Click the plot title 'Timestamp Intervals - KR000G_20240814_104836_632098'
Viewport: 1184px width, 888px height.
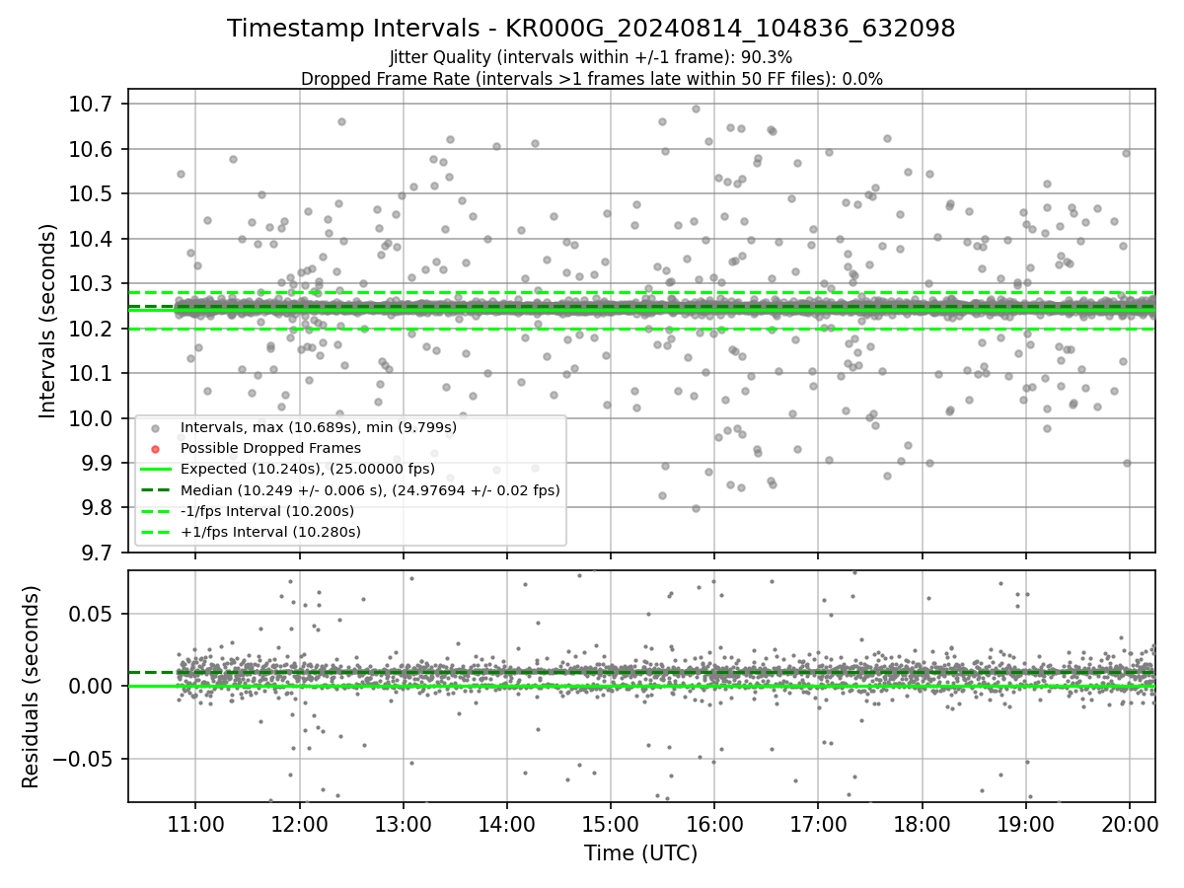coord(591,29)
